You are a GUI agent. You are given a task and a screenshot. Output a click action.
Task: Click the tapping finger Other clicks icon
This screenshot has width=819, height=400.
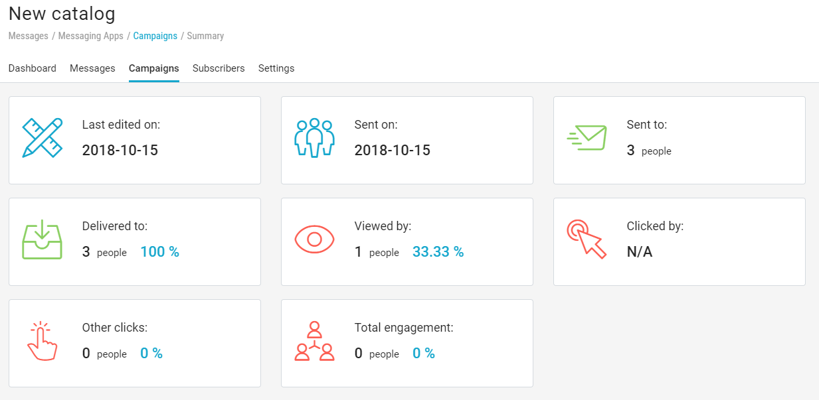tap(43, 341)
